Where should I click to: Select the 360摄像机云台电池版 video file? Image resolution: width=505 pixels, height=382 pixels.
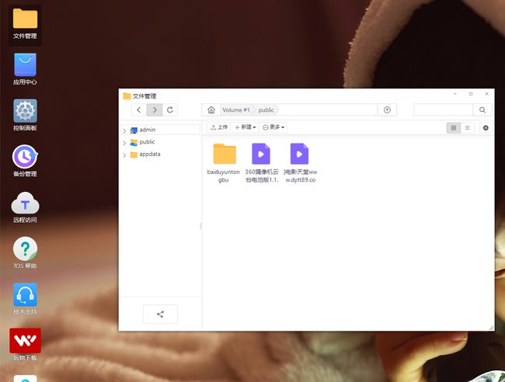click(262, 163)
